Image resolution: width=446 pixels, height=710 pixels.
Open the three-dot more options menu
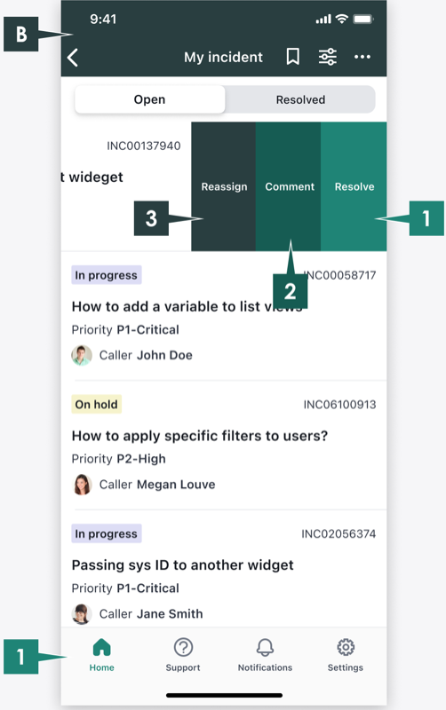(362, 57)
